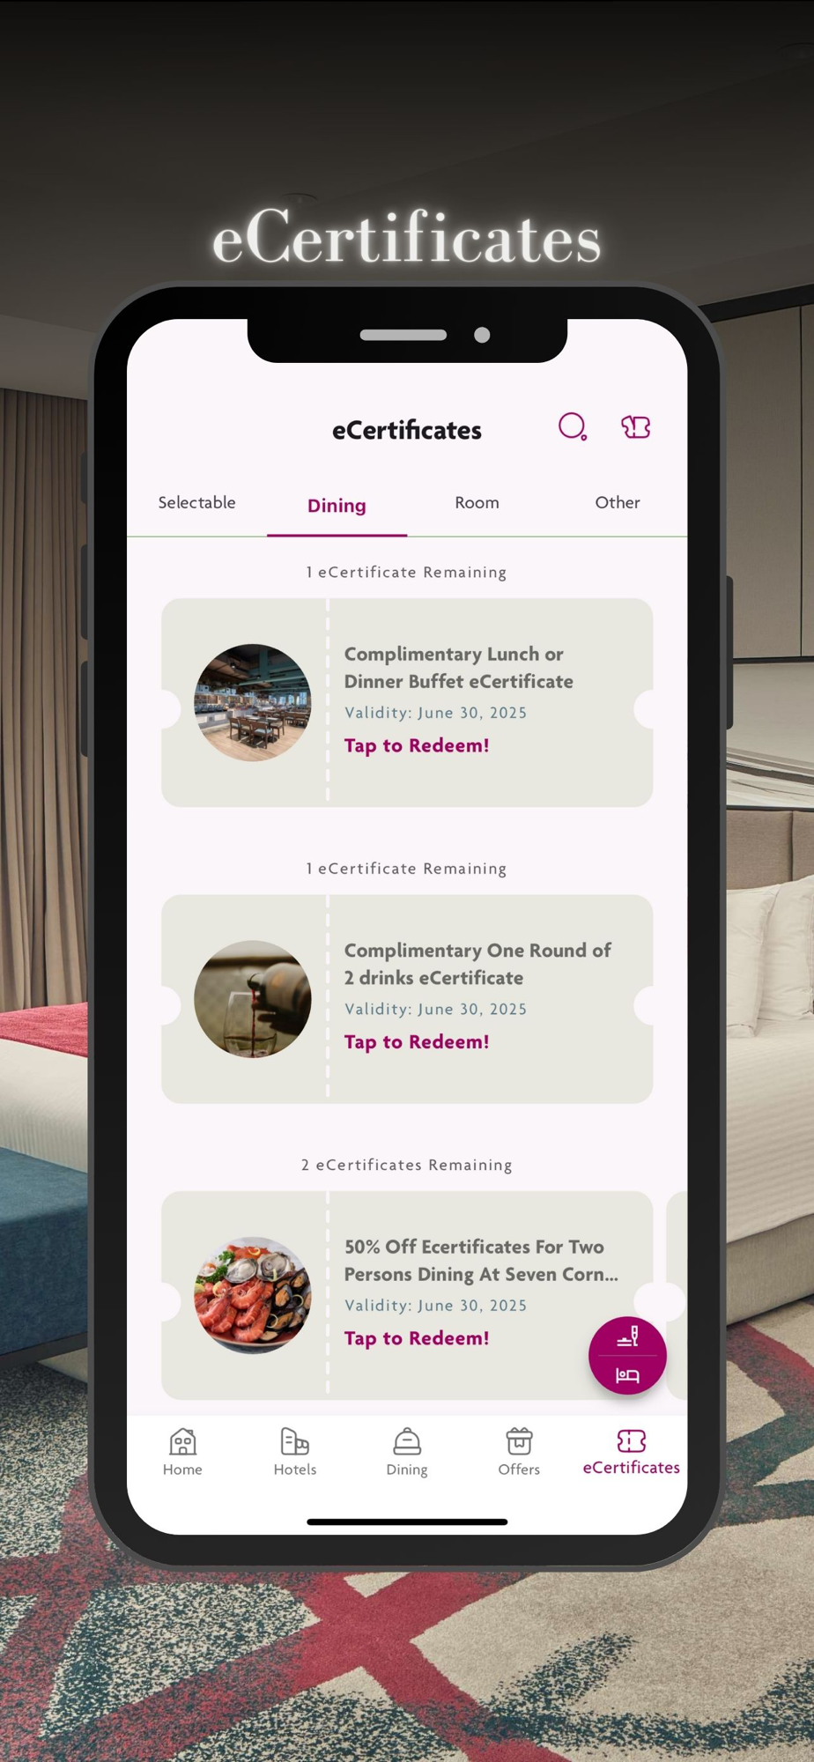Tap the search magnifier icon
This screenshot has width=814, height=1762.
tap(573, 427)
